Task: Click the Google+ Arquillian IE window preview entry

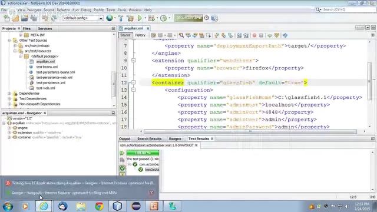Action: (x=81, y=183)
